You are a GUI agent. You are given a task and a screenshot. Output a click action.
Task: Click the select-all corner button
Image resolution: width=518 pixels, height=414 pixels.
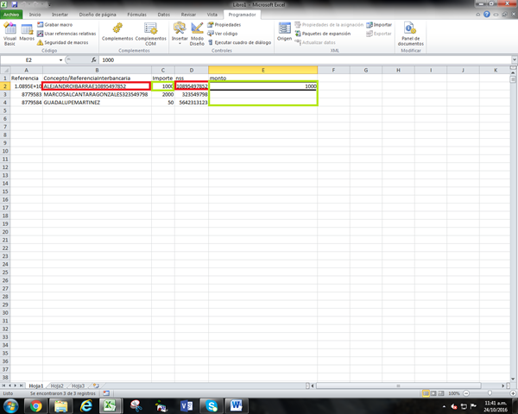tap(5, 70)
